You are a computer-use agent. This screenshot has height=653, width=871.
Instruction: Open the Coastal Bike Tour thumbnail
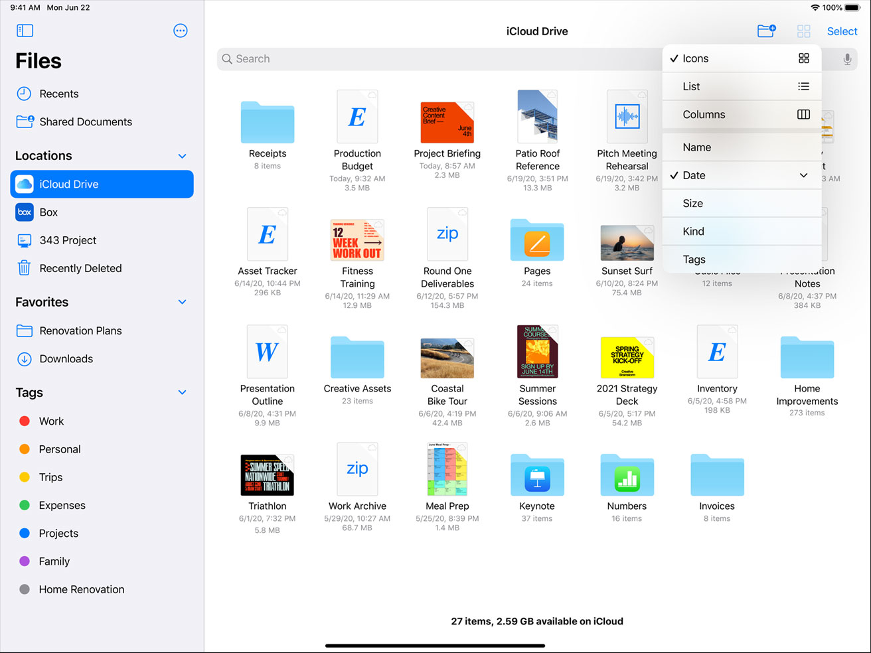click(x=447, y=358)
